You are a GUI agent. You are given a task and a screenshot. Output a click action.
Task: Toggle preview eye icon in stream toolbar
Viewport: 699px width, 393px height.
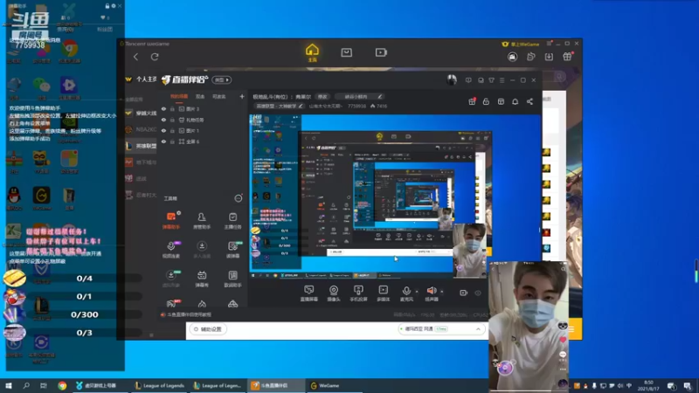point(478,293)
